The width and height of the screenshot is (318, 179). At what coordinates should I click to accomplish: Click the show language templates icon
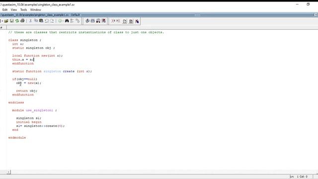(x=125, y=21)
